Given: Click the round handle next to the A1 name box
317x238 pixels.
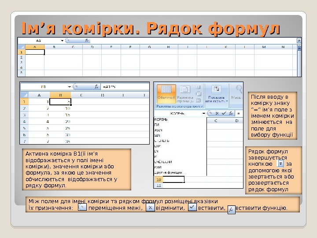Looking at the screenshot, I should (67, 41).
